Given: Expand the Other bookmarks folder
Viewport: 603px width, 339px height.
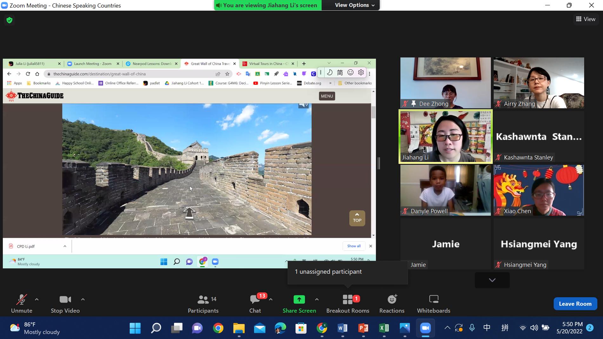Looking at the screenshot, I should point(355,83).
